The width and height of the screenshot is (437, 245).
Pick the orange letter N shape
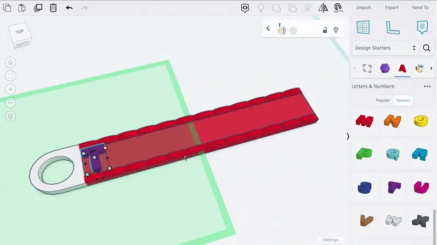393,121
